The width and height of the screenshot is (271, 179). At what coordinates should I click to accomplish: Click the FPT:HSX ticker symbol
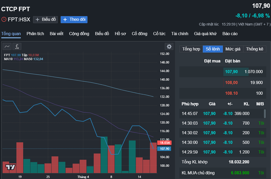tap(19, 19)
